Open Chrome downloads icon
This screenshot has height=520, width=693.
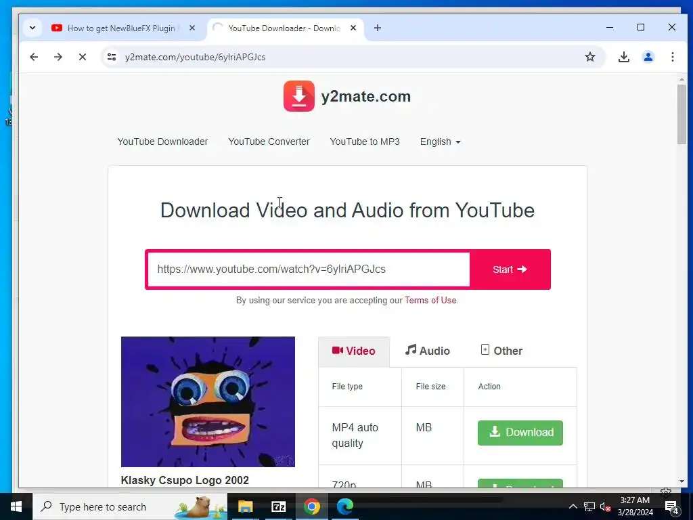point(623,57)
